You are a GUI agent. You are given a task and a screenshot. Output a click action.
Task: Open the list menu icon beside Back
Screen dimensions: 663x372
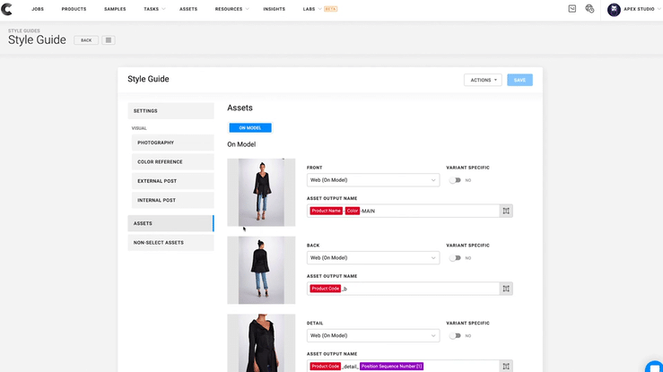click(x=108, y=40)
